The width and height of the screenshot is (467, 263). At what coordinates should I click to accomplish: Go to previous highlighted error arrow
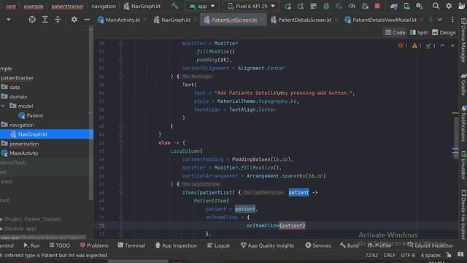[x=443, y=45]
